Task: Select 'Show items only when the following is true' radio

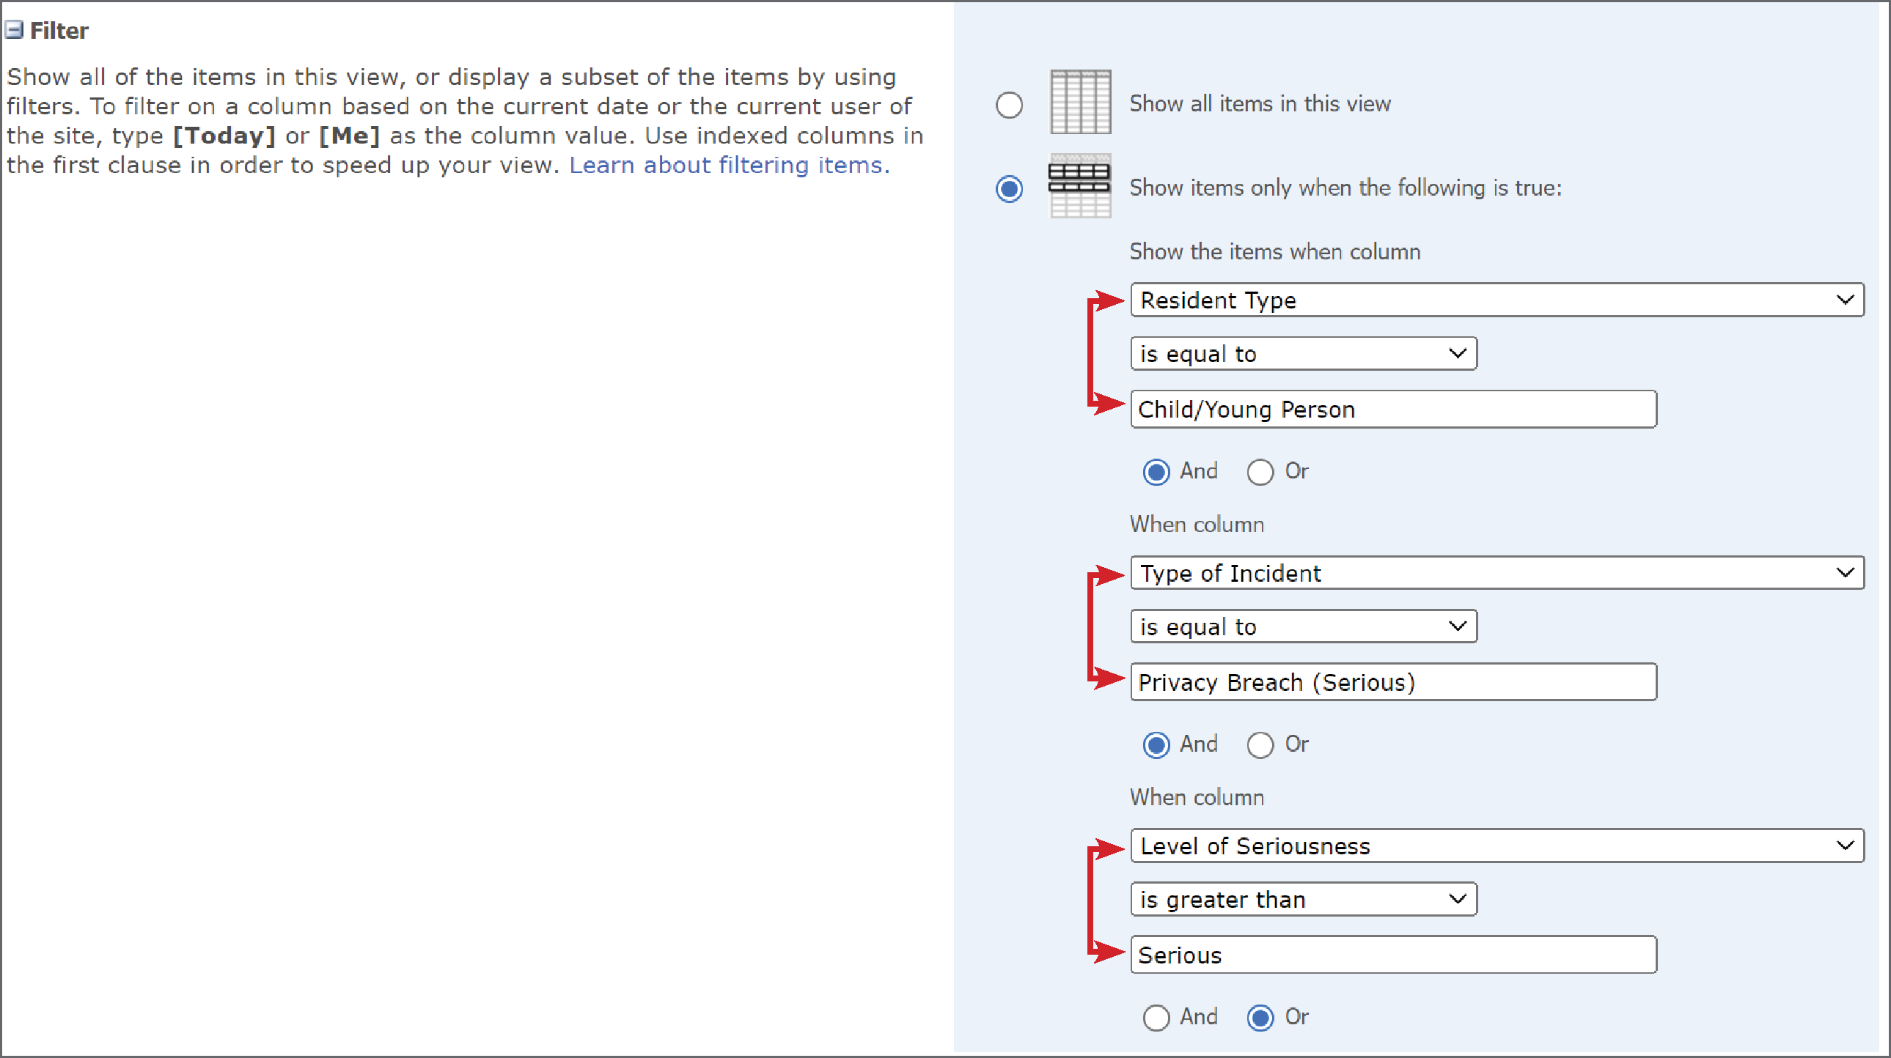Action: click(1009, 188)
